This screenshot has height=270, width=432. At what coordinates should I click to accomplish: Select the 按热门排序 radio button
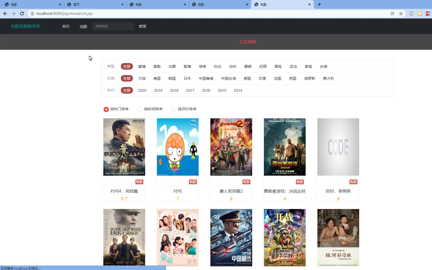(x=106, y=109)
